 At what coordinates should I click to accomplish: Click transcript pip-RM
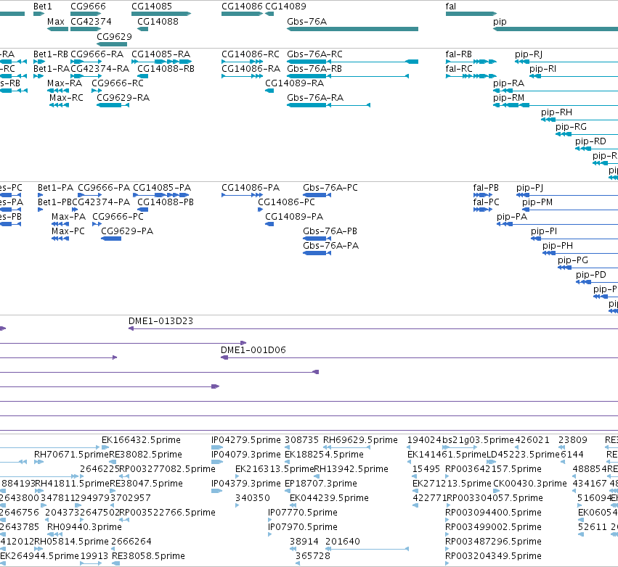tap(508, 98)
